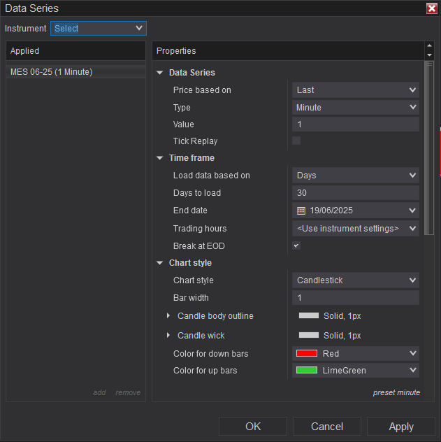Expand the Candle body outline settings
This screenshot has height=442, width=441.
pyautogui.click(x=168, y=315)
